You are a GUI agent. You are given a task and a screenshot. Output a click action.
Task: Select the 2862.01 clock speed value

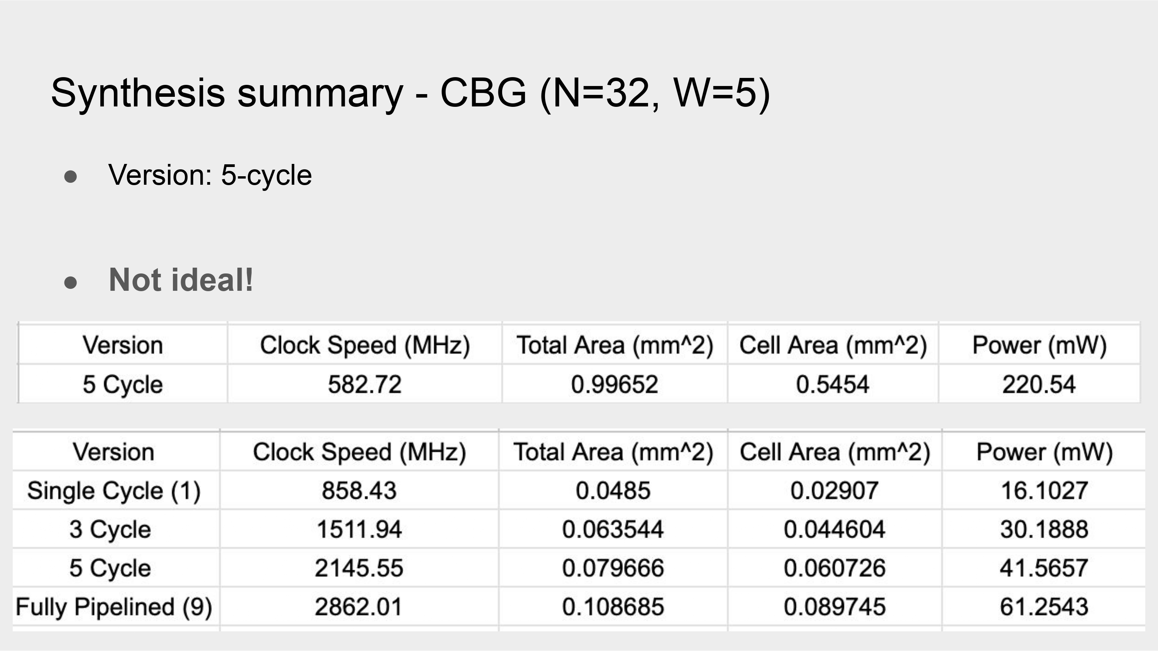[x=358, y=607]
